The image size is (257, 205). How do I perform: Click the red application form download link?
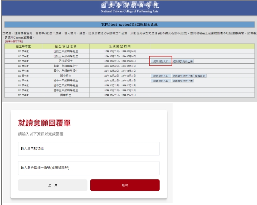(x=13, y=41)
